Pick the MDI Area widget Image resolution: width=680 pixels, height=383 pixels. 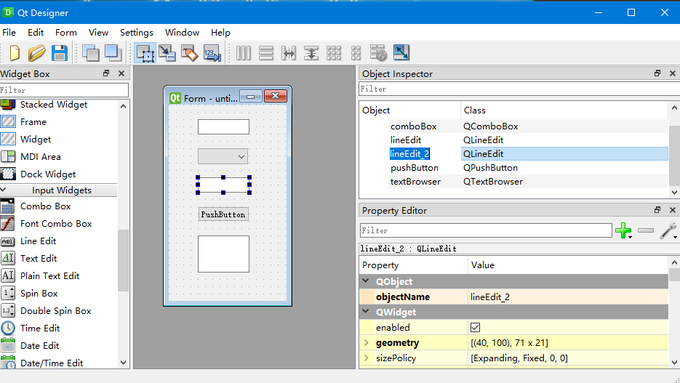point(40,157)
